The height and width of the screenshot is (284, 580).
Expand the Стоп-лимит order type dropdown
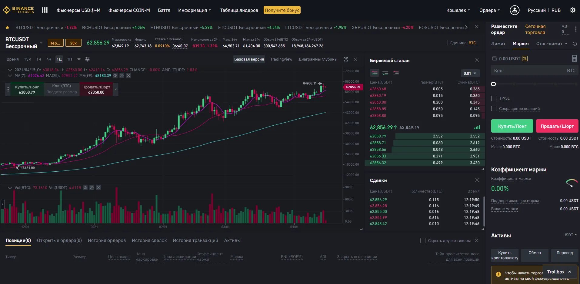point(566,44)
